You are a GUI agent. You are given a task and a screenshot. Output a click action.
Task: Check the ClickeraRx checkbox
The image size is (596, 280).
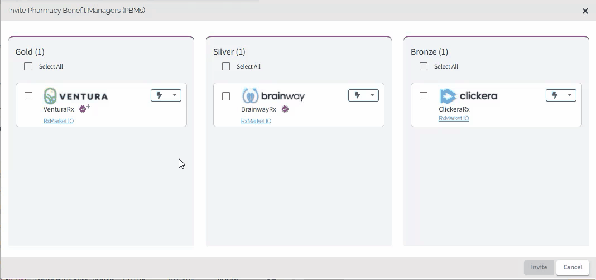tap(424, 96)
